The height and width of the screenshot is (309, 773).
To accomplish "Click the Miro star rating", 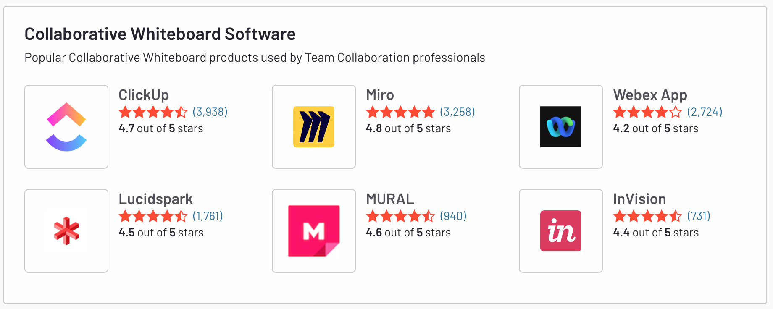I will [400, 112].
